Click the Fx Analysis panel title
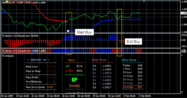 [x=8, y=56]
